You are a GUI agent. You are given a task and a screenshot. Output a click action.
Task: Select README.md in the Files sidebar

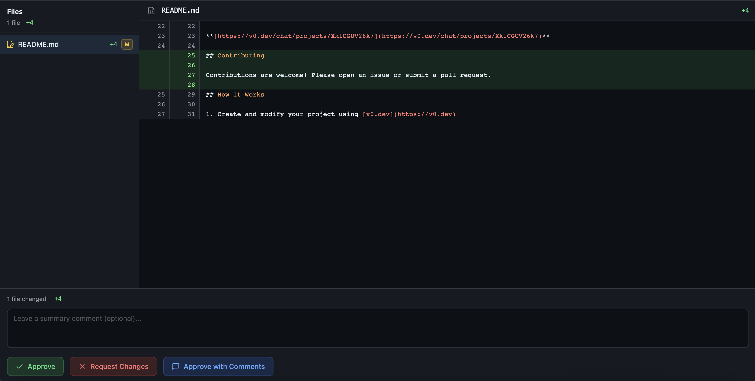tap(38, 44)
